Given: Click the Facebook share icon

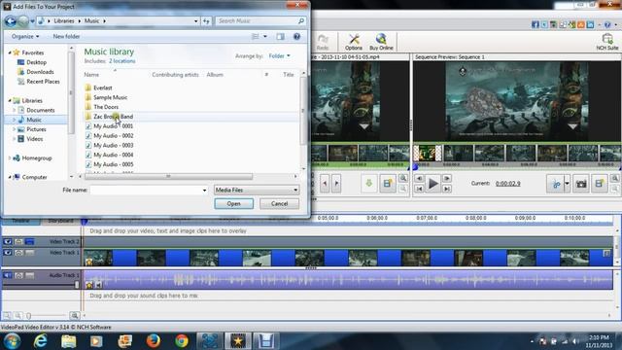Looking at the screenshot, I should point(535,24).
